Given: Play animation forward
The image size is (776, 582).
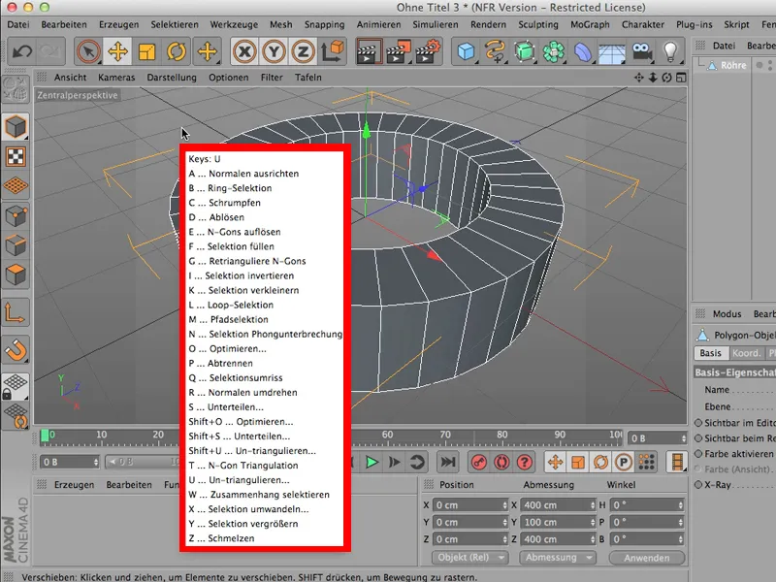Looking at the screenshot, I should click(x=372, y=463).
